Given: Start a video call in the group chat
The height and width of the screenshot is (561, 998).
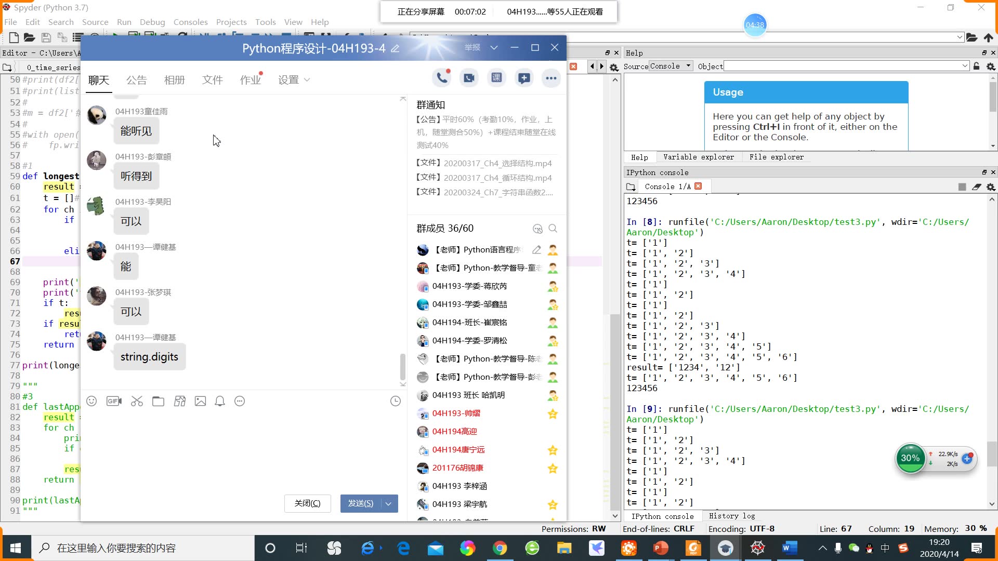Looking at the screenshot, I should click(469, 77).
